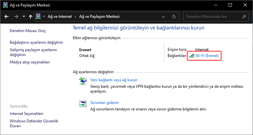The image size is (253, 135).
Task: Expand the hidden breadcrumb chevron
Action: pyautogui.click(x=44, y=17)
